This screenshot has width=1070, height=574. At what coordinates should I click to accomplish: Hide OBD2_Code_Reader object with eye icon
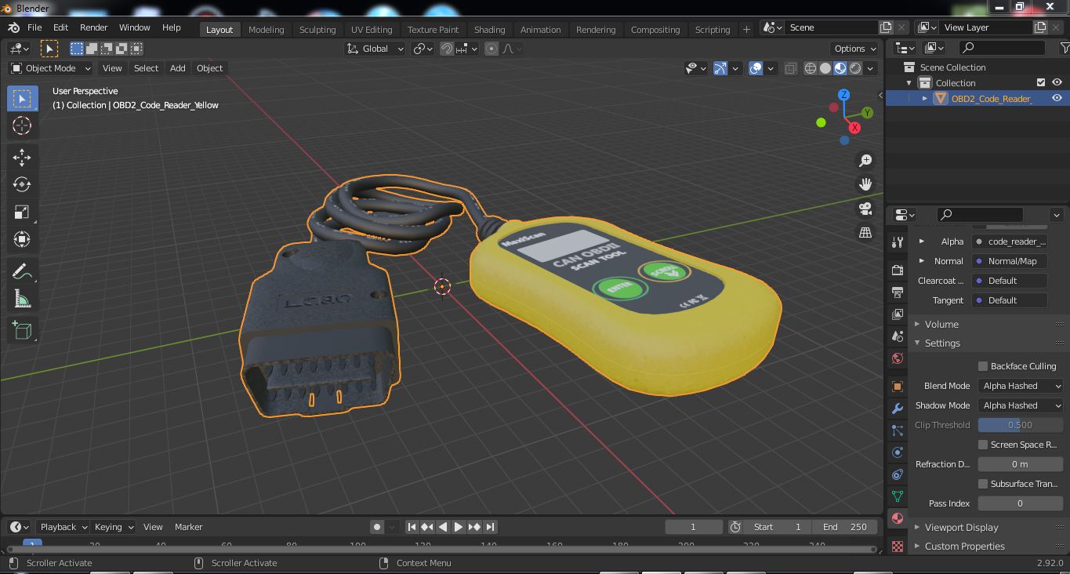1057,98
